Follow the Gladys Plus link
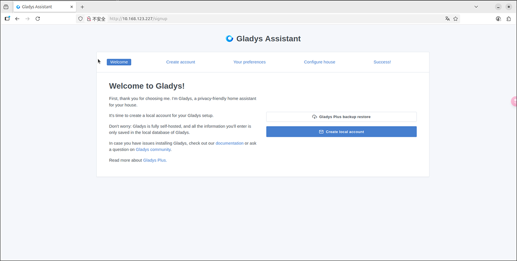The height and width of the screenshot is (261, 517). (x=155, y=160)
